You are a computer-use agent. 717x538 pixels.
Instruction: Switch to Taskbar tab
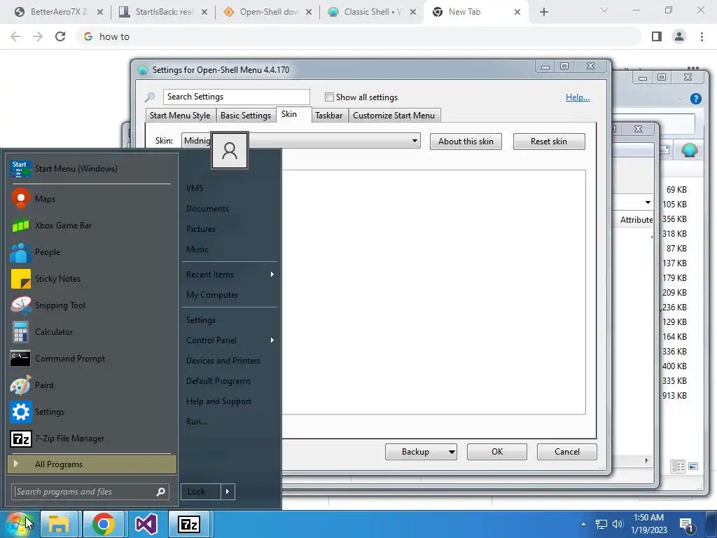pos(329,116)
